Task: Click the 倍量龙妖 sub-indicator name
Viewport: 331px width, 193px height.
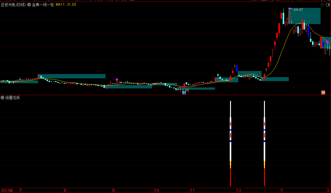Action: click(x=13, y=98)
